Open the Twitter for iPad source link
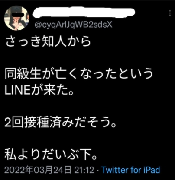Viewport: 175px width, 180px height. point(131,170)
